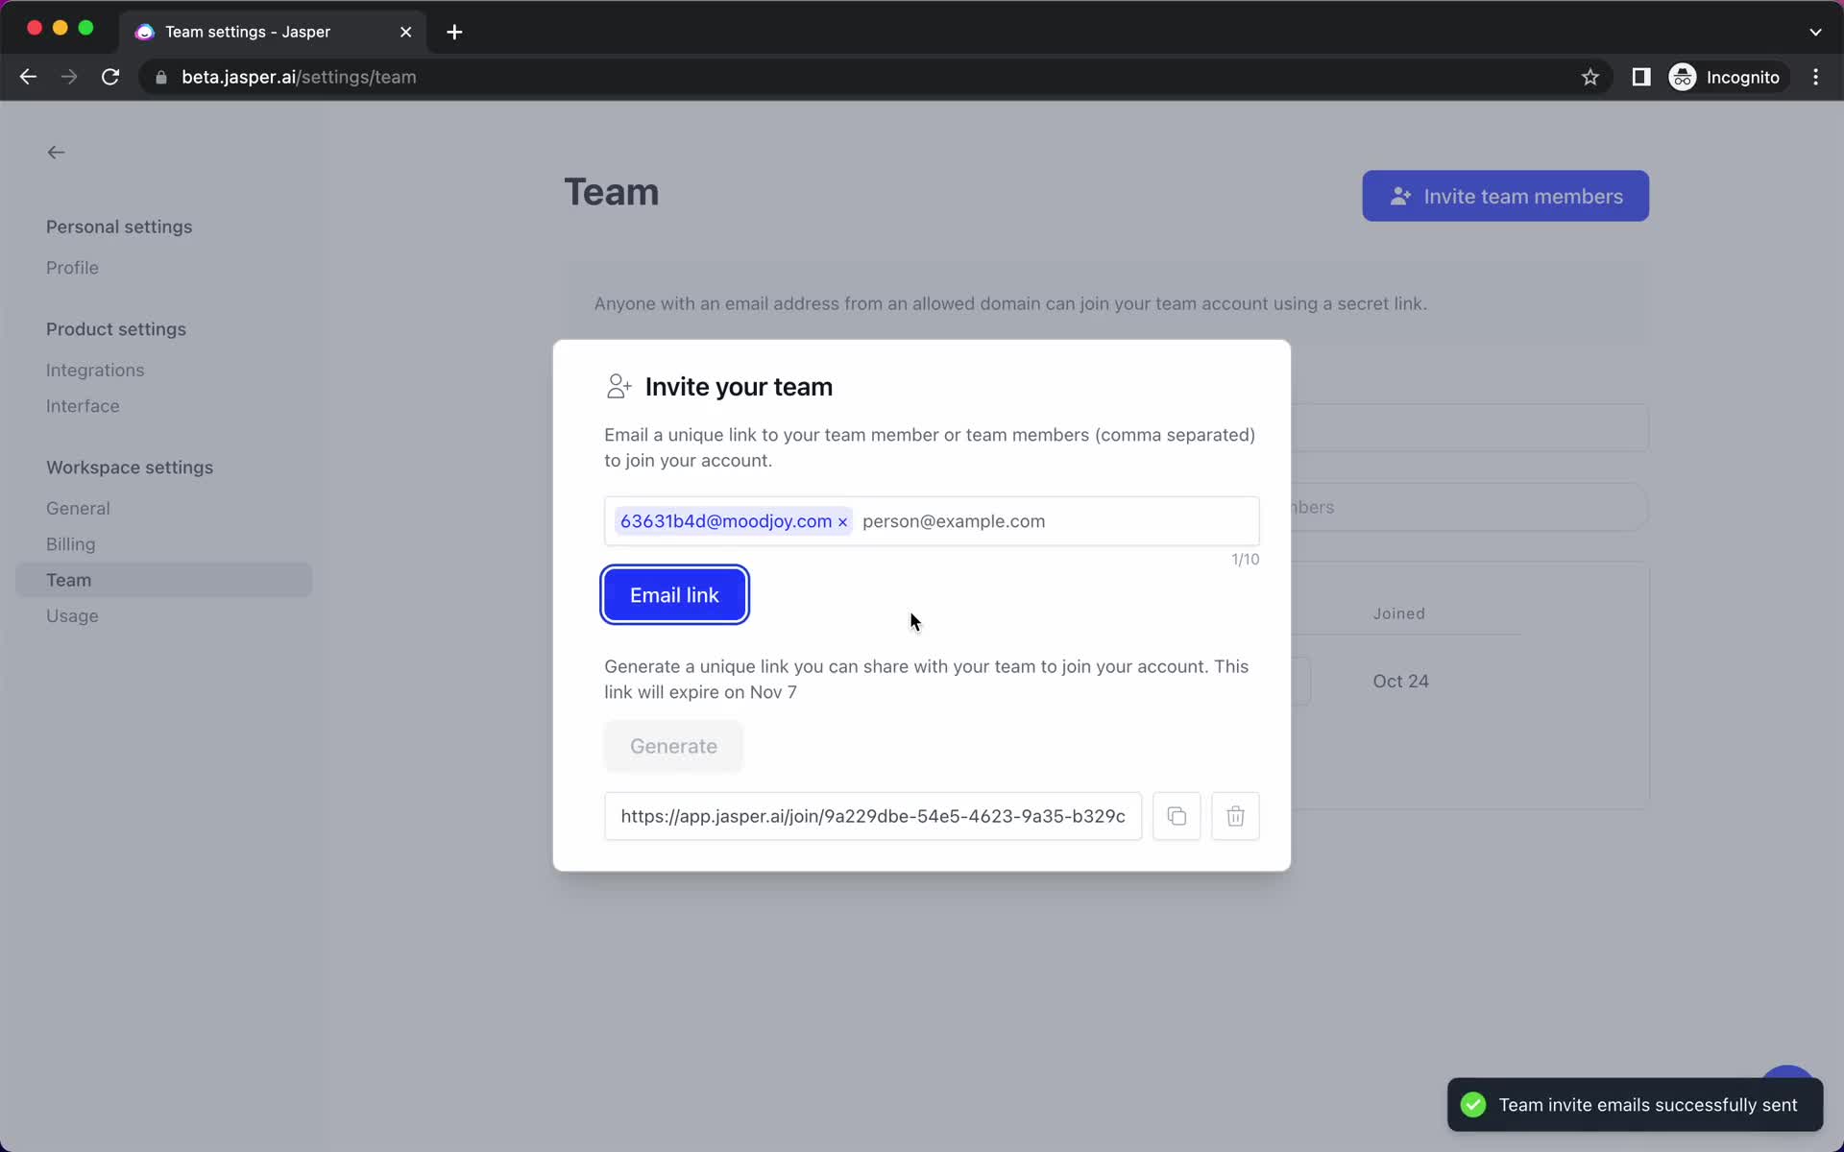Click the Generate button for unique link
1844x1152 pixels.
coord(673,745)
